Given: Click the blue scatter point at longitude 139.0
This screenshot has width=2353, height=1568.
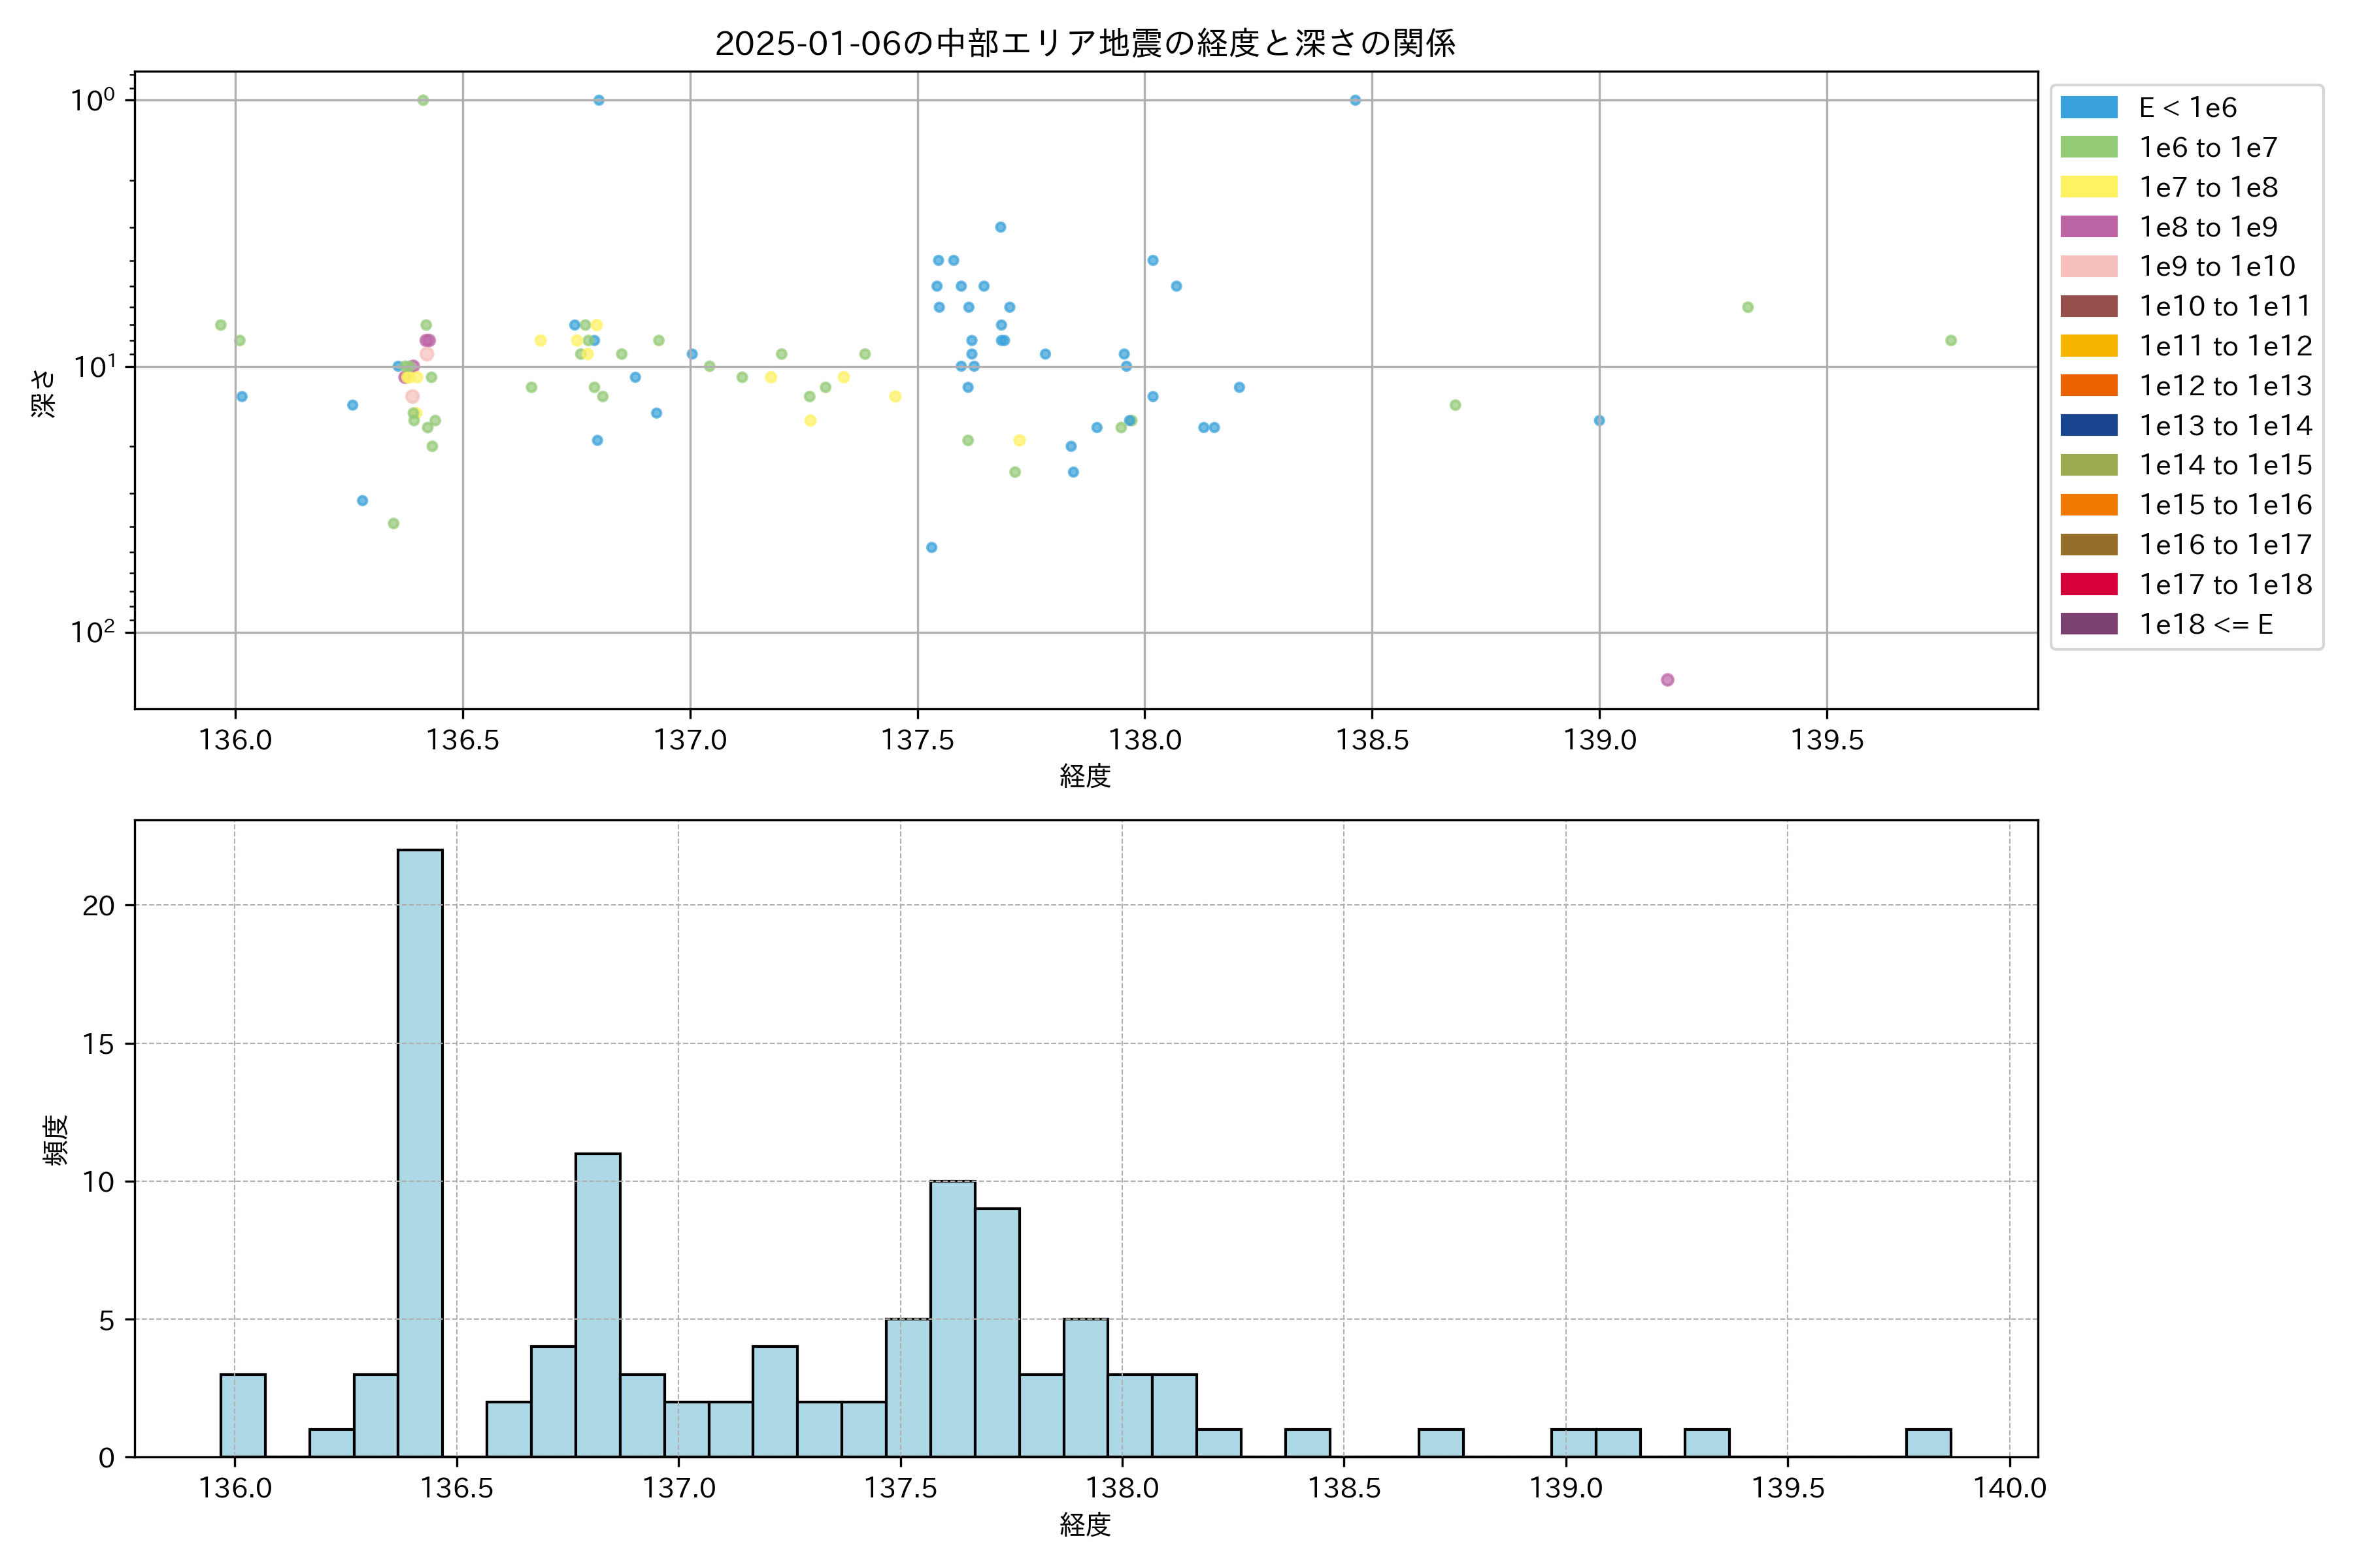Looking at the screenshot, I should point(1599,421).
